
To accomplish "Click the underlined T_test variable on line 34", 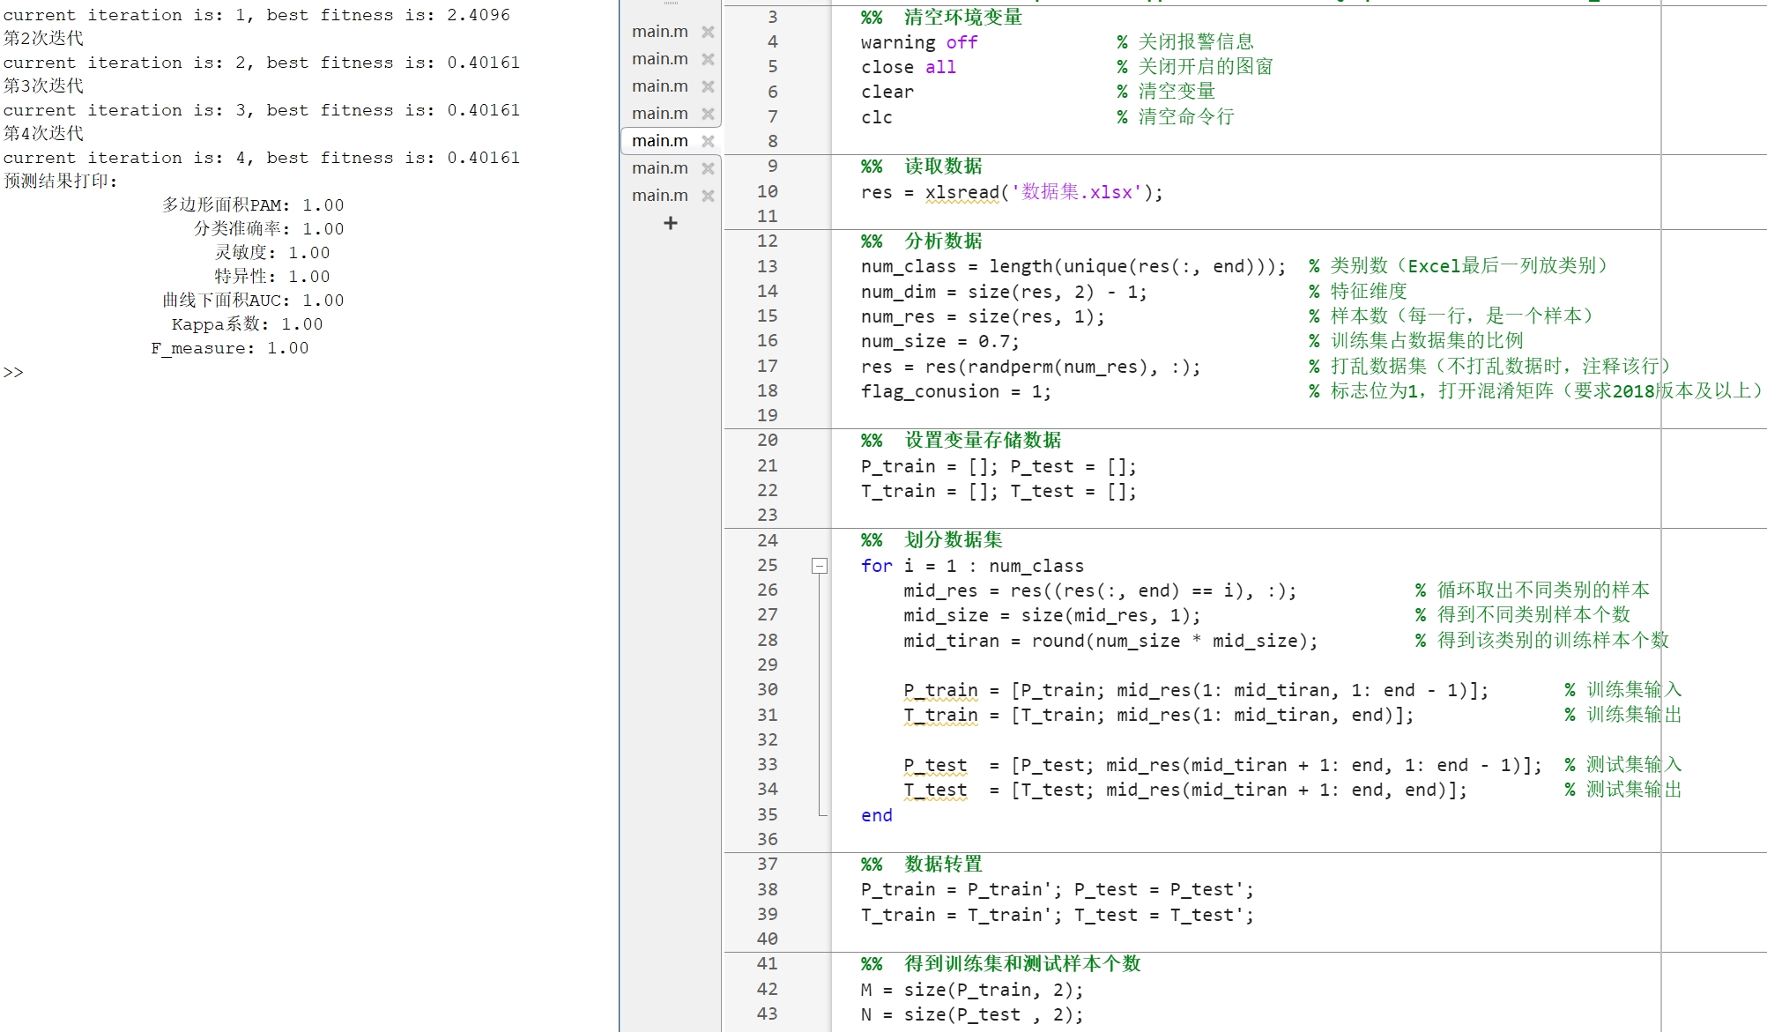I will click(x=935, y=790).
